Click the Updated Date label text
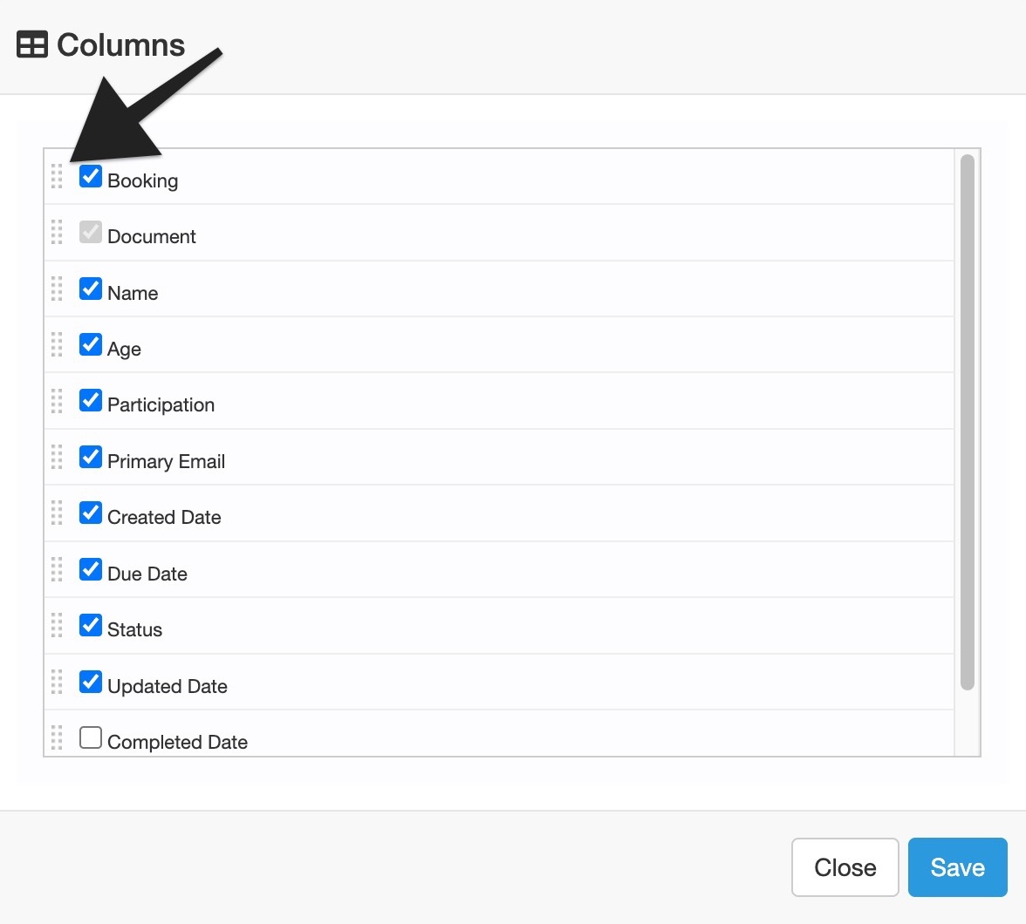Screen dimensions: 1026x924 click(168, 686)
